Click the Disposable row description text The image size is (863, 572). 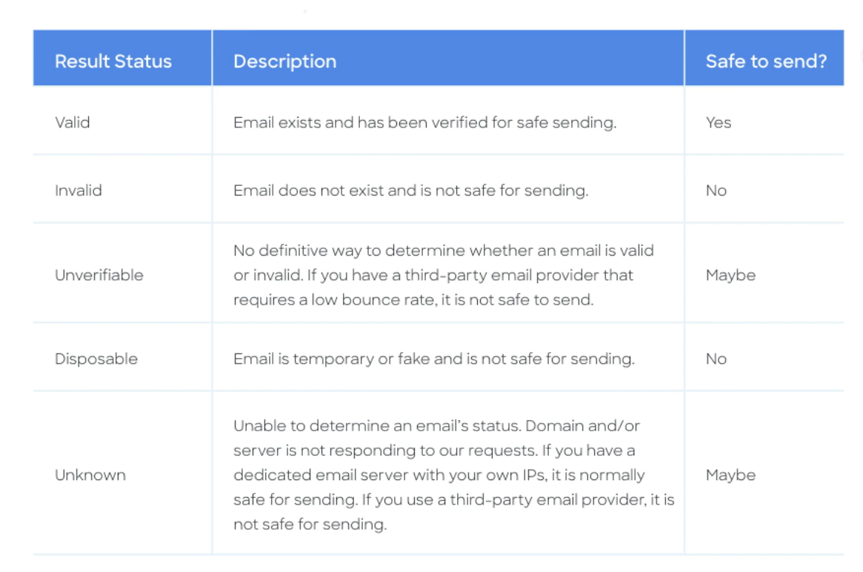[433, 359]
